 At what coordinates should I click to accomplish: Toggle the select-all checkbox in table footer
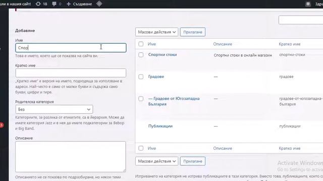pos(141,148)
